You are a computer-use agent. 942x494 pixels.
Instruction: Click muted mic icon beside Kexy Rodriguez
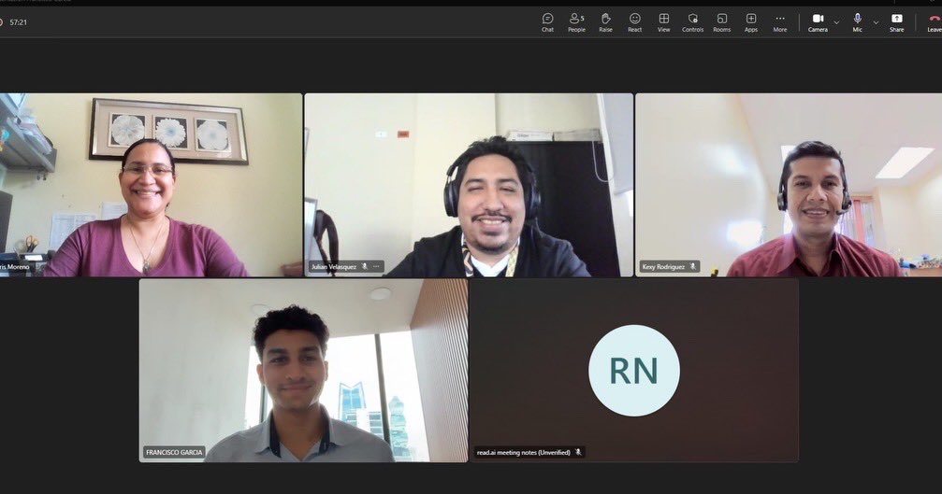tap(692, 267)
